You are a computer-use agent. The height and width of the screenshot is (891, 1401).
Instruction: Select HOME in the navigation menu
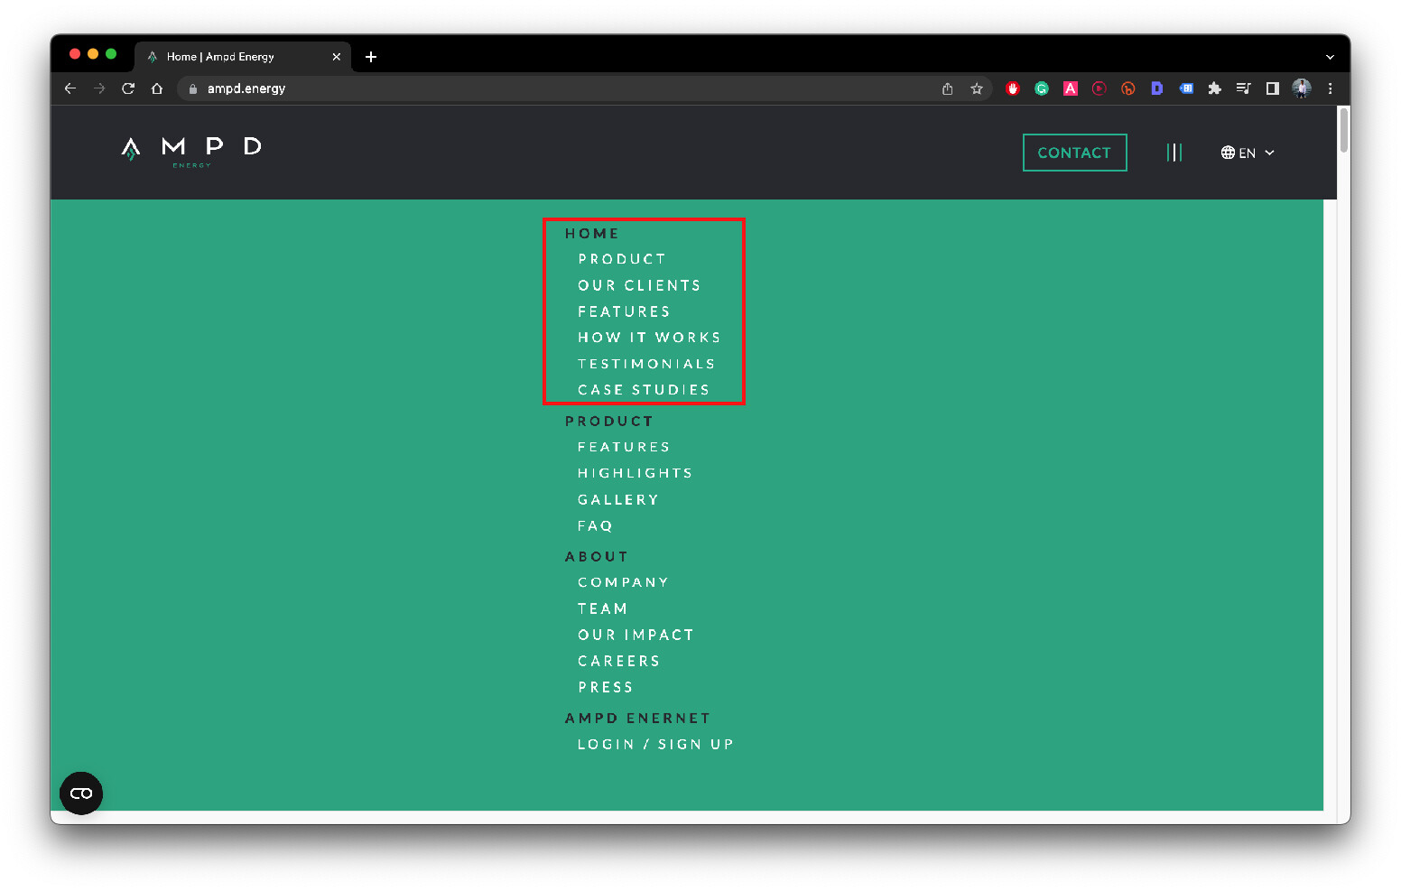point(592,234)
